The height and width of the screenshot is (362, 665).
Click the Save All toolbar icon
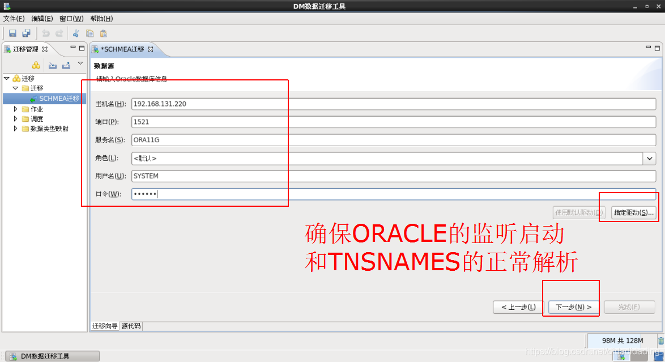coord(26,33)
